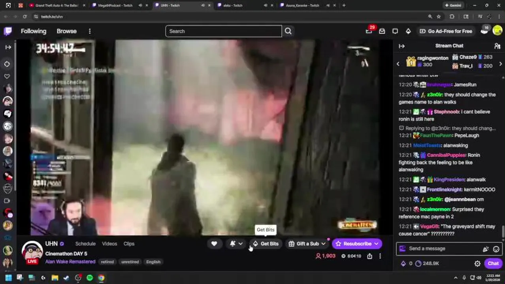Open the chat celebration effects icon
Viewport: 505px width, 284px height.
[x=486, y=249]
